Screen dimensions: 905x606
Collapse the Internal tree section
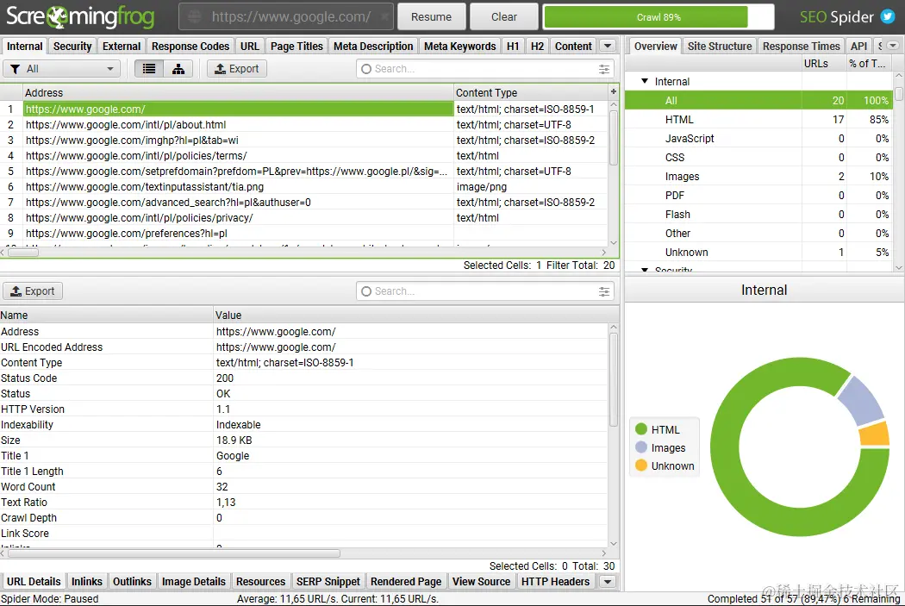click(645, 81)
